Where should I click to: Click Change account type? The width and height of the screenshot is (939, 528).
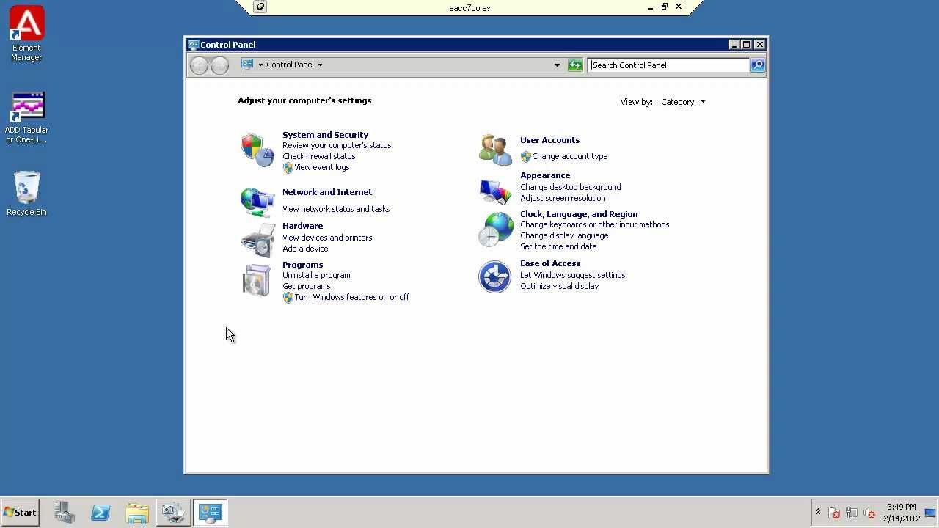pyautogui.click(x=569, y=156)
